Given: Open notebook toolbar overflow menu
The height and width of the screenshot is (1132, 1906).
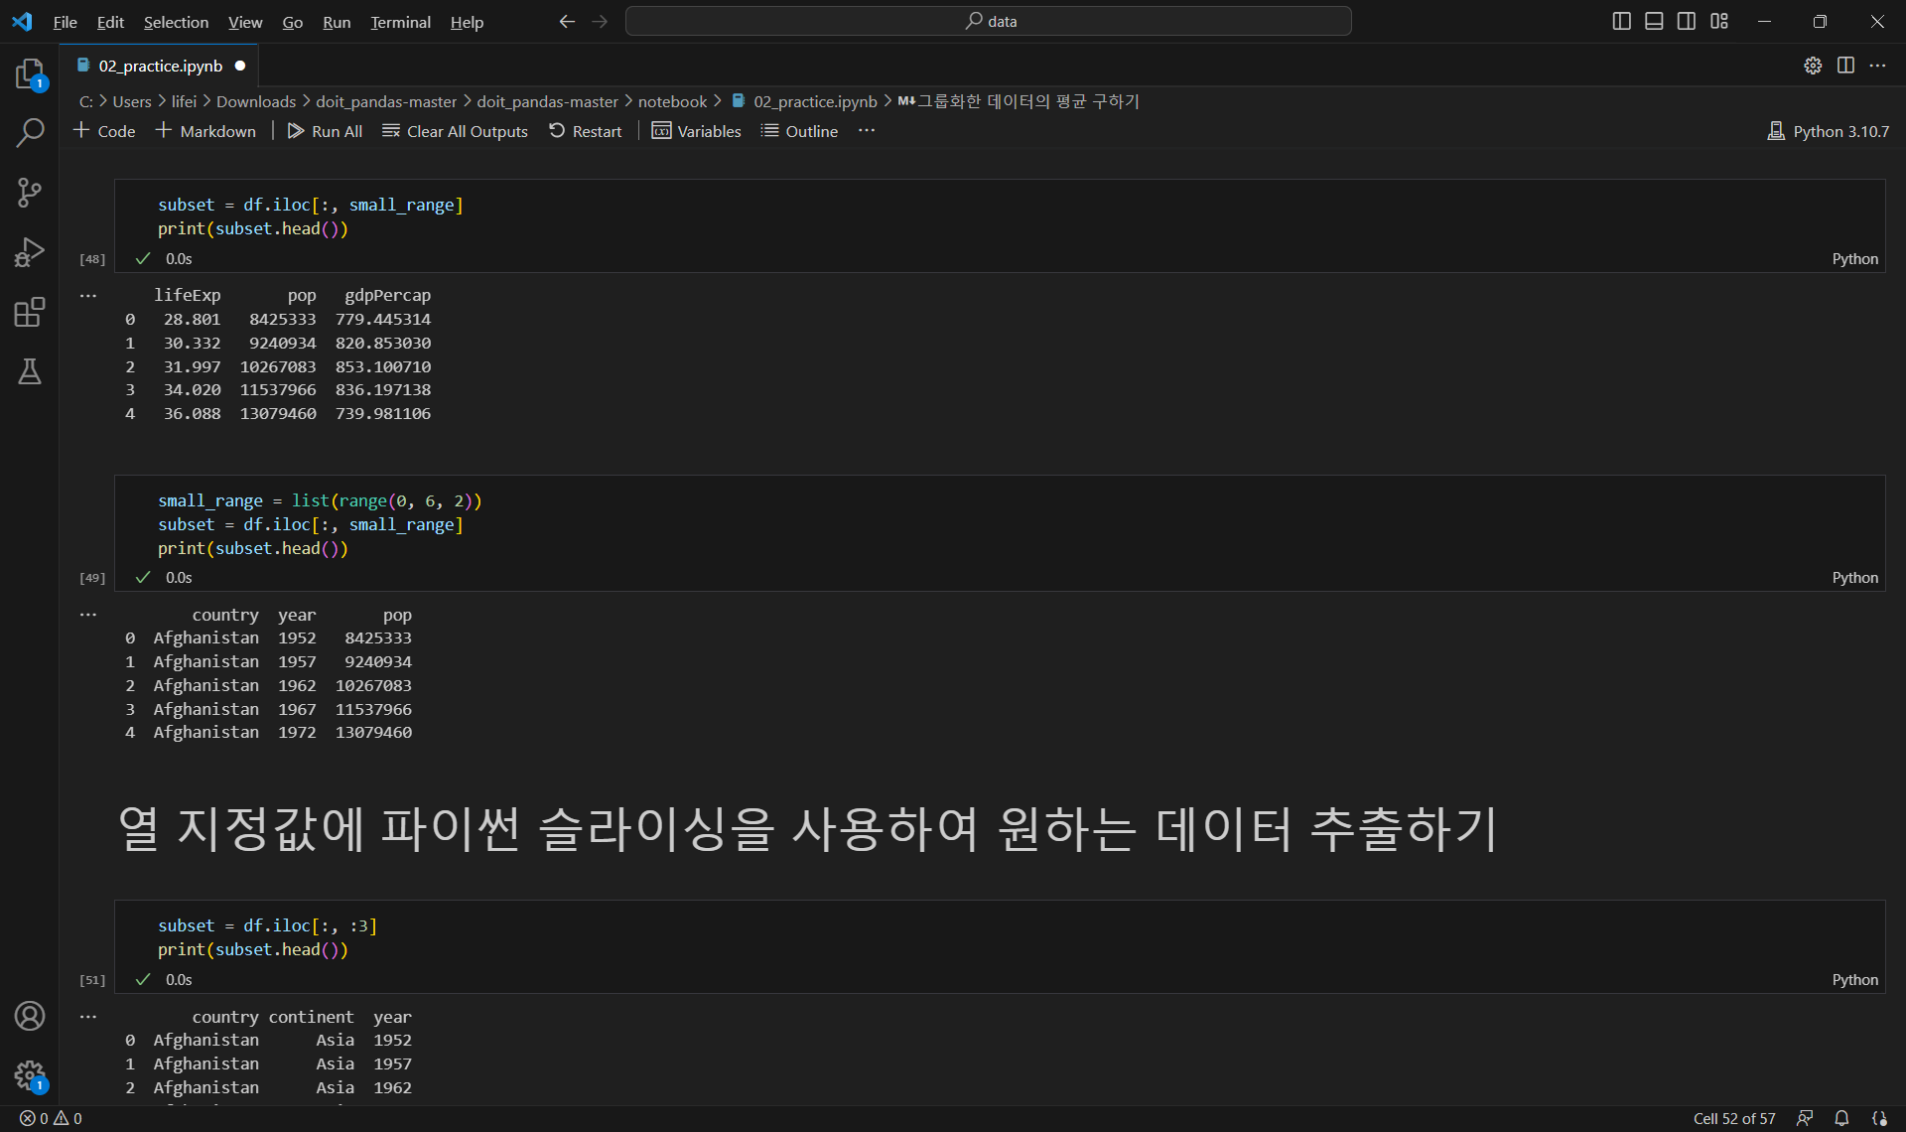Looking at the screenshot, I should pos(867,131).
